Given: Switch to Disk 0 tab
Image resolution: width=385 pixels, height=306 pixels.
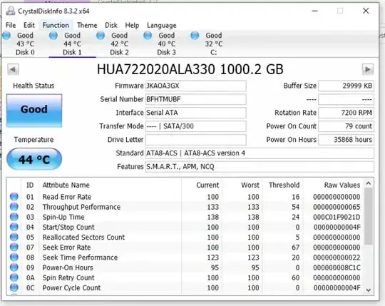Looking at the screenshot, I should [x=25, y=44].
